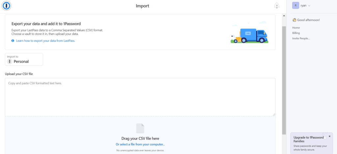Click the Drag your CSV file here text
The image size is (337, 154).
140,138
